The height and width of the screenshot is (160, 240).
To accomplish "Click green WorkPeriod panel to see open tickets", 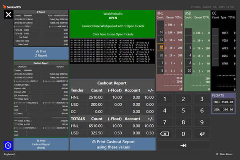I will click(x=112, y=24).
